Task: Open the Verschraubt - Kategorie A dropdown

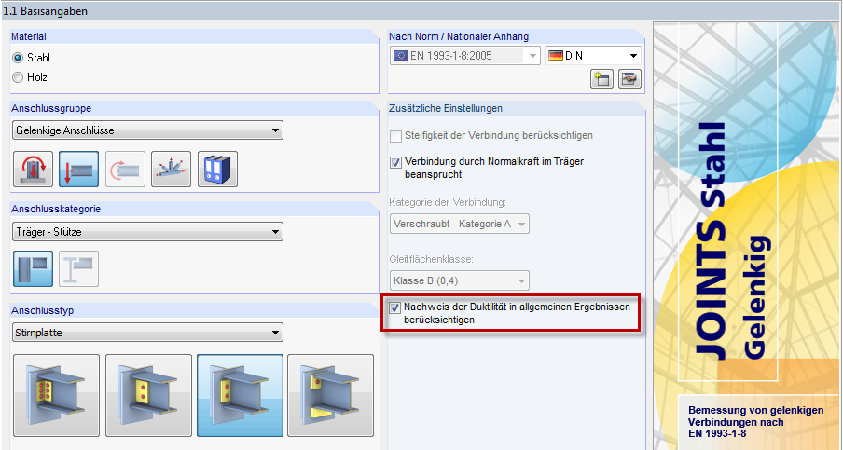Action: [x=459, y=224]
